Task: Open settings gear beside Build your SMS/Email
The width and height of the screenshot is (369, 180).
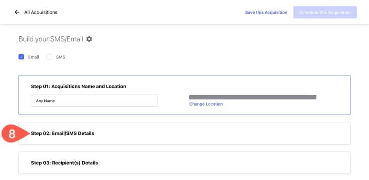Action: 89,39
